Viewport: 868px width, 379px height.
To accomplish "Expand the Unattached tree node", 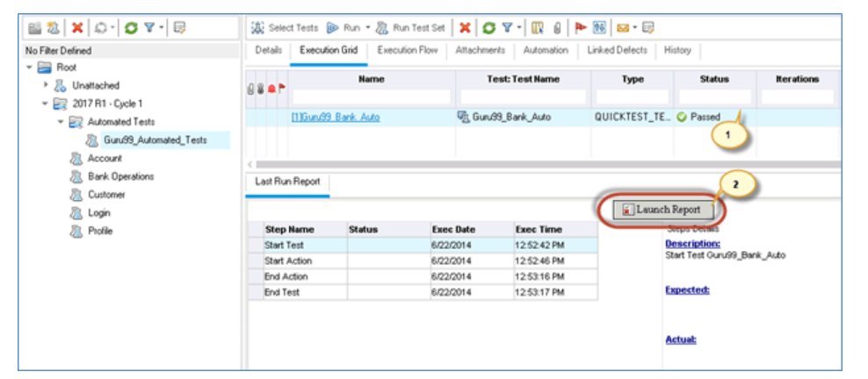I will 47,85.
